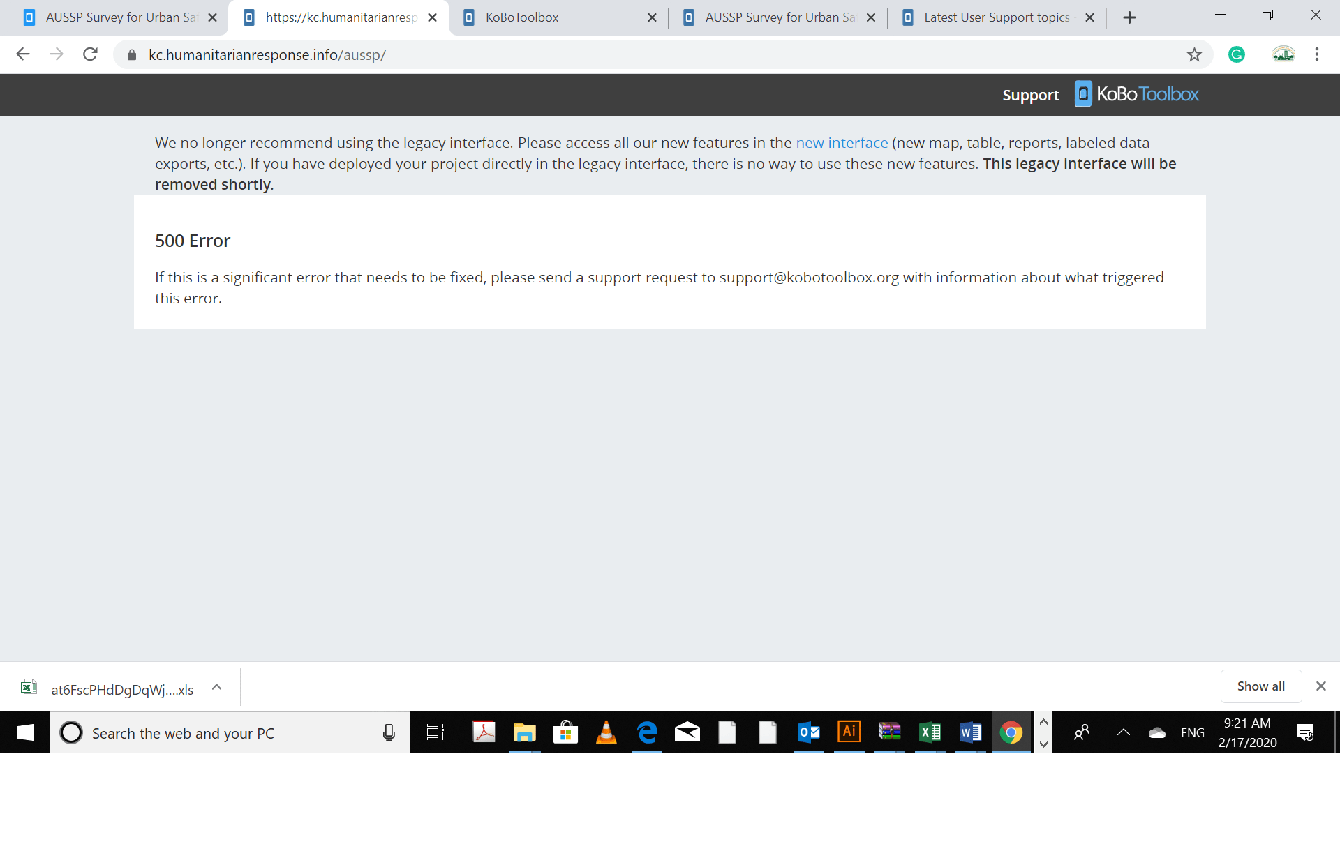The image size is (1340, 844).
Task: Click the Chrome reload page icon
Action: tap(90, 54)
